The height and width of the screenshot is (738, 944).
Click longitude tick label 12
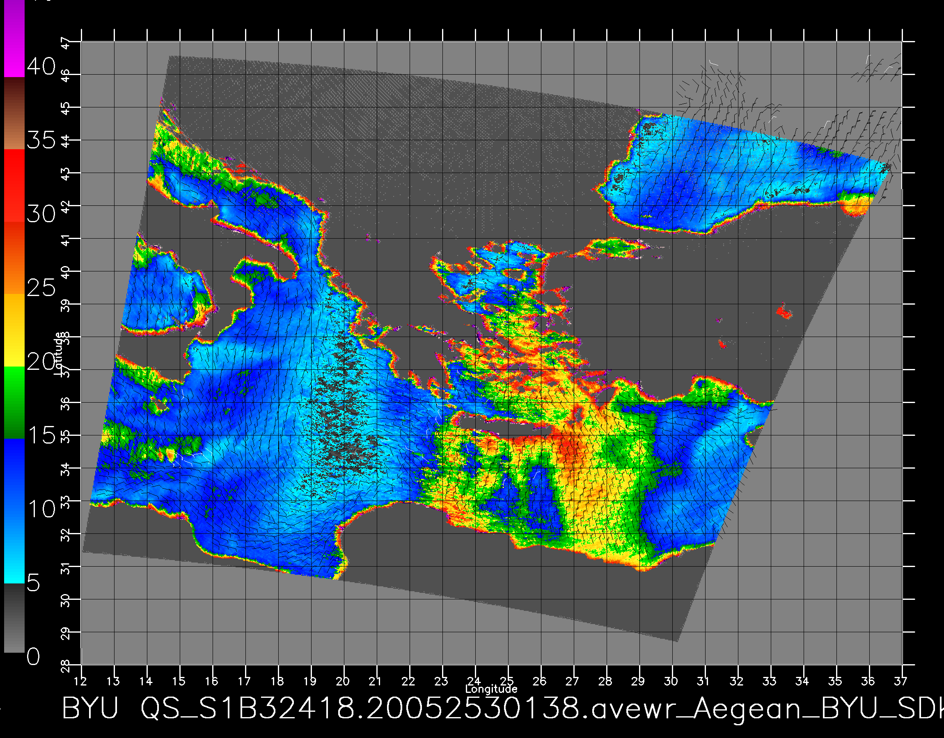point(80,681)
